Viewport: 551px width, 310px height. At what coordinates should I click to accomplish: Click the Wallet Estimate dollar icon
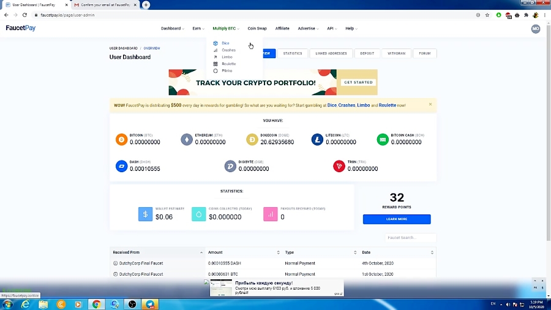(145, 214)
